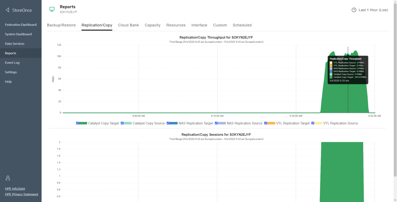This screenshot has width=397, height=202.
Task: Switch to the Backup/Restore tab
Action: [61, 25]
